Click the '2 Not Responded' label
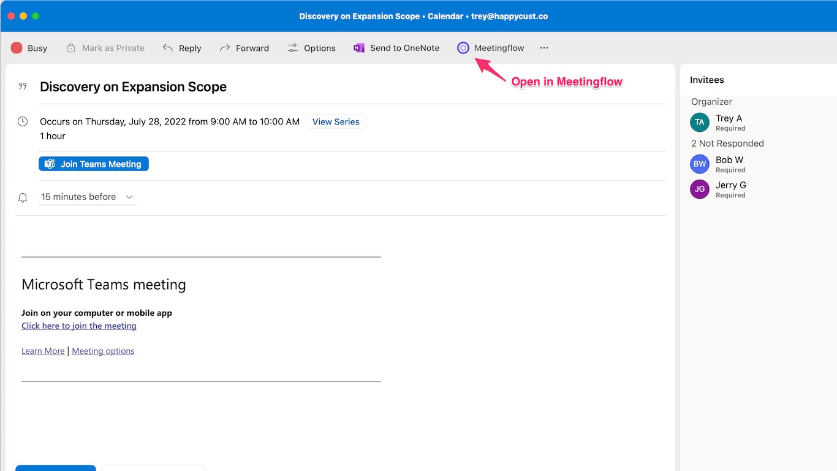The image size is (837, 471). coord(727,144)
